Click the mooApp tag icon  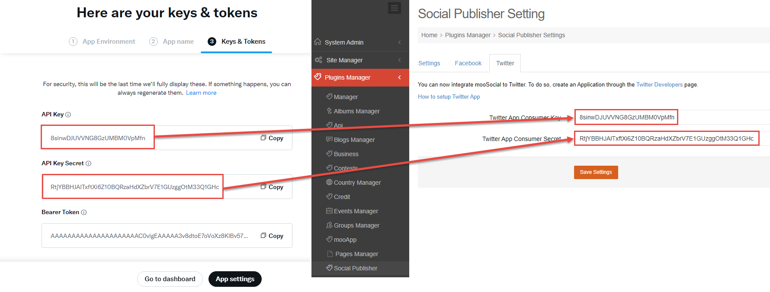pos(329,240)
